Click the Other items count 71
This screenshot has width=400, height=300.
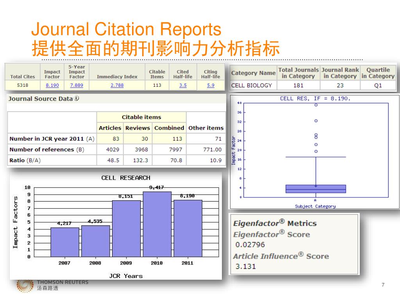218,139
